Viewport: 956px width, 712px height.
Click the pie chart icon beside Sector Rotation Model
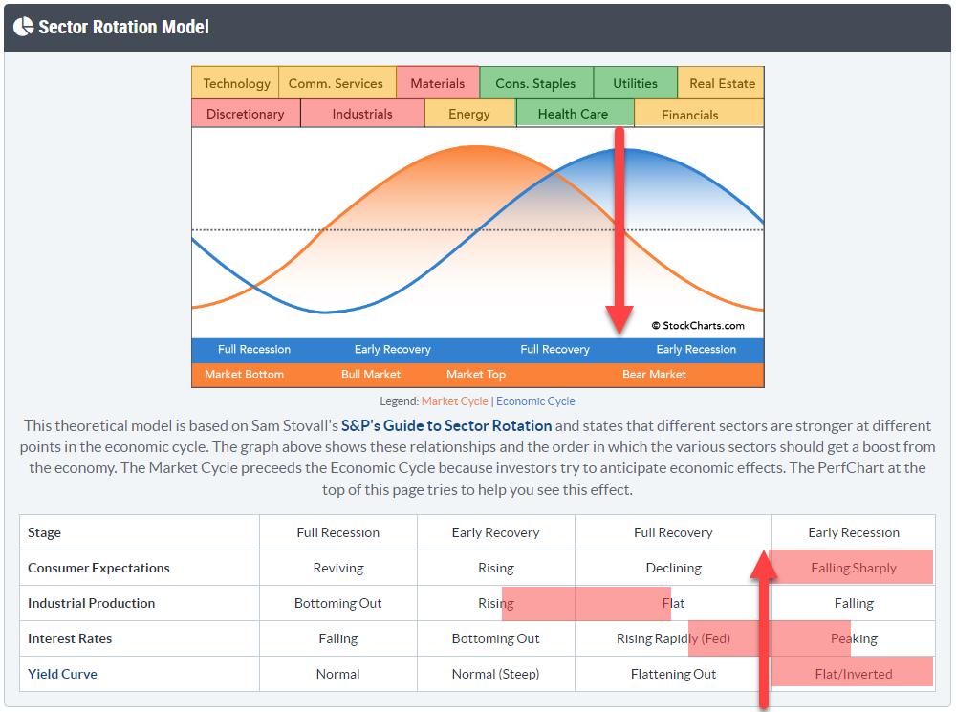23,27
